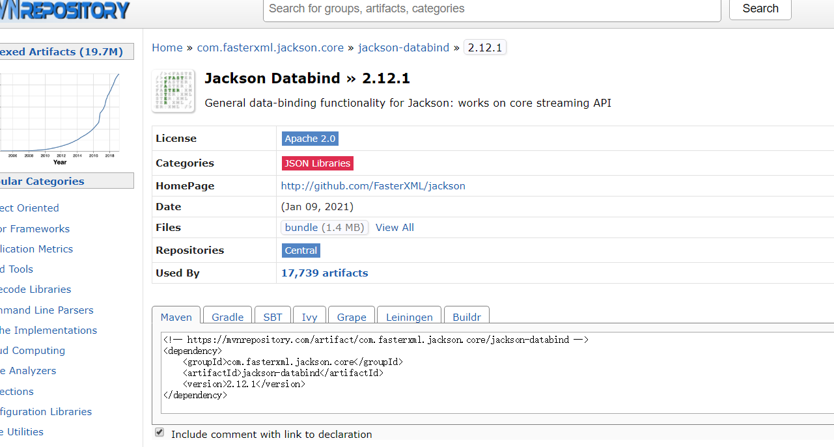Download the bundle (1.4 MB) file
Image resolution: width=834 pixels, height=447 pixels.
click(x=325, y=228)
